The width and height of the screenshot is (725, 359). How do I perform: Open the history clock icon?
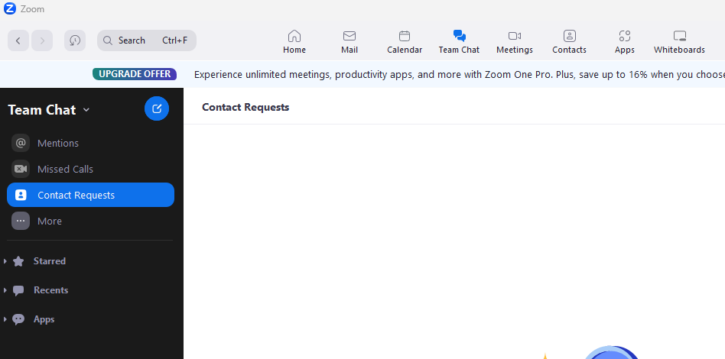[75, 40]
